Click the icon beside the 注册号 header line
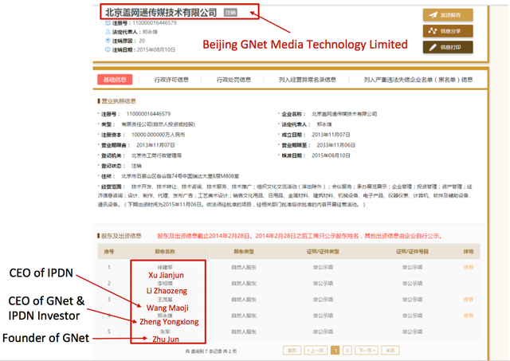The image size is (510, 361). (108, 23)
